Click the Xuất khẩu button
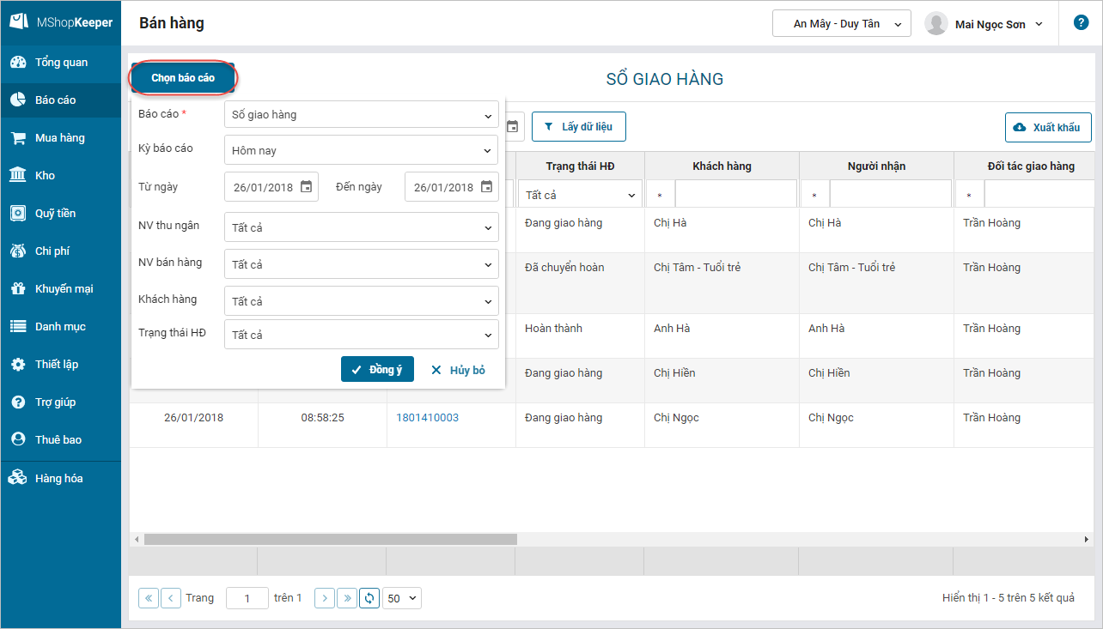 (1048, 127)
